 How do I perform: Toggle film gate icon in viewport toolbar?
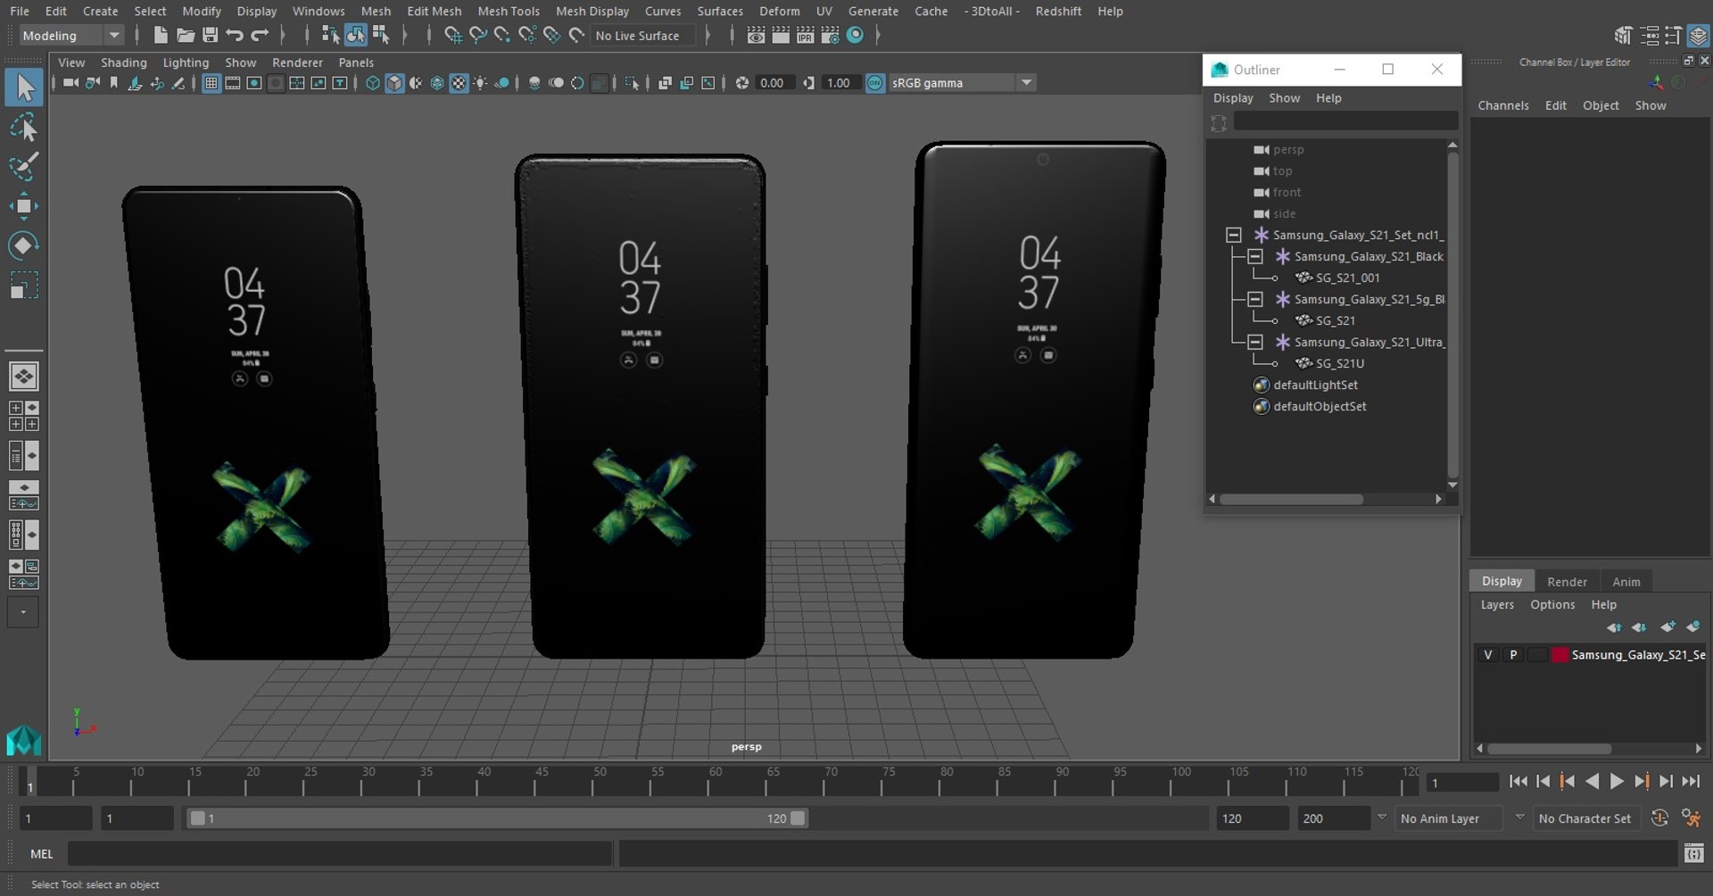coord(233,83)
